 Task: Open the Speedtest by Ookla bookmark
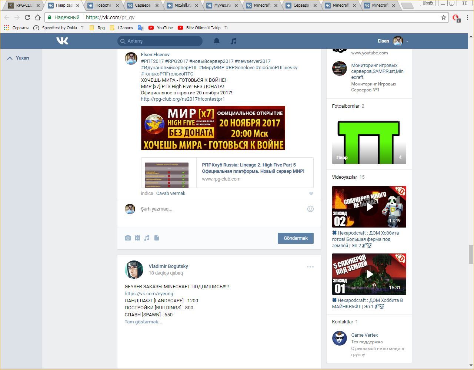pos(59,28)
